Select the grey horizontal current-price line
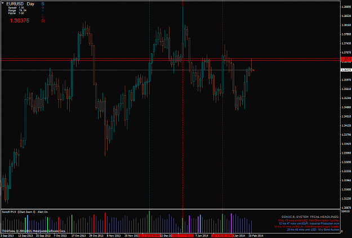Image resolution: width=352 pixels, height=238 pixels. coord(171,70)
